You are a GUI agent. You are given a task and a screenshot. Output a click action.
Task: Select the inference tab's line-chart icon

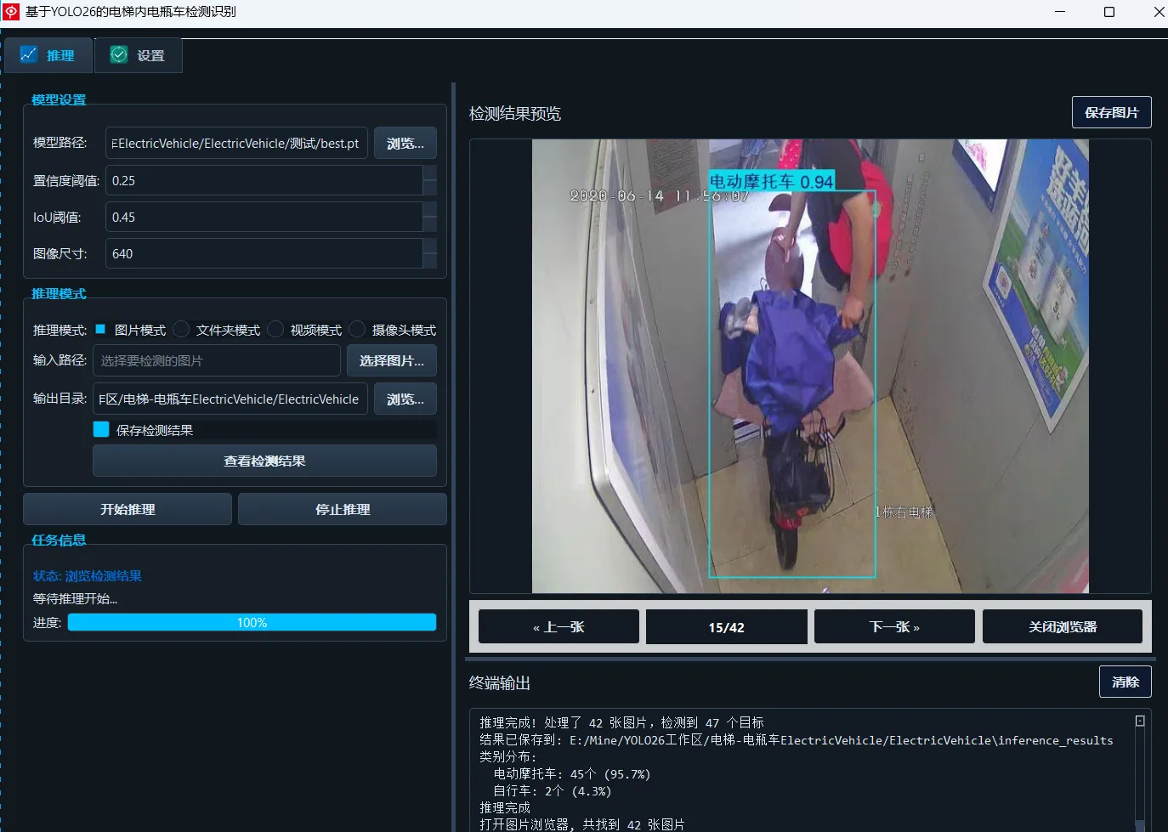point(29,54)
